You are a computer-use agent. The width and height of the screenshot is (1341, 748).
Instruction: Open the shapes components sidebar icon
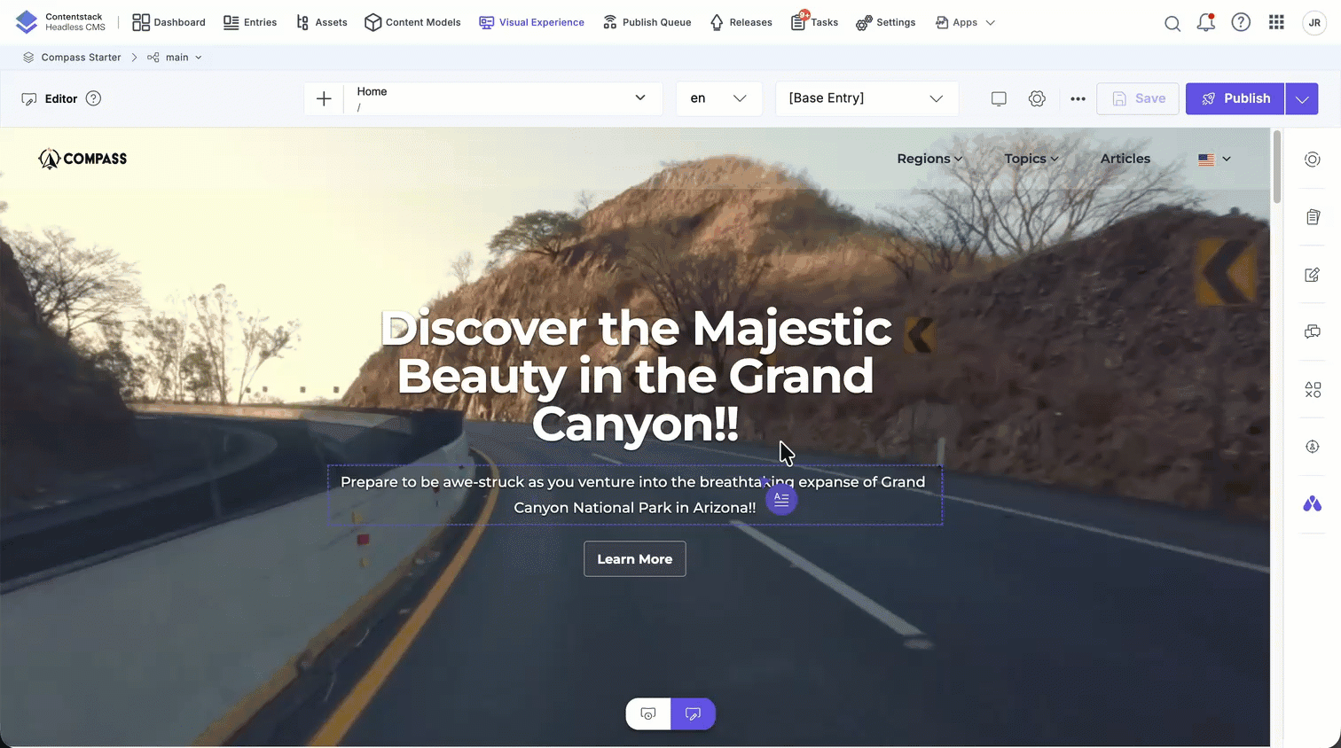click(1313, 390)
